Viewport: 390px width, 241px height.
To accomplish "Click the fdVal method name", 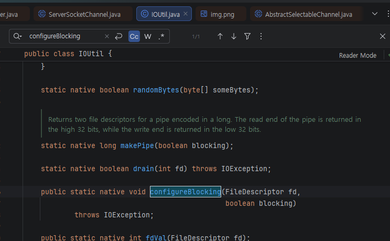I will [x=156, y=237].
